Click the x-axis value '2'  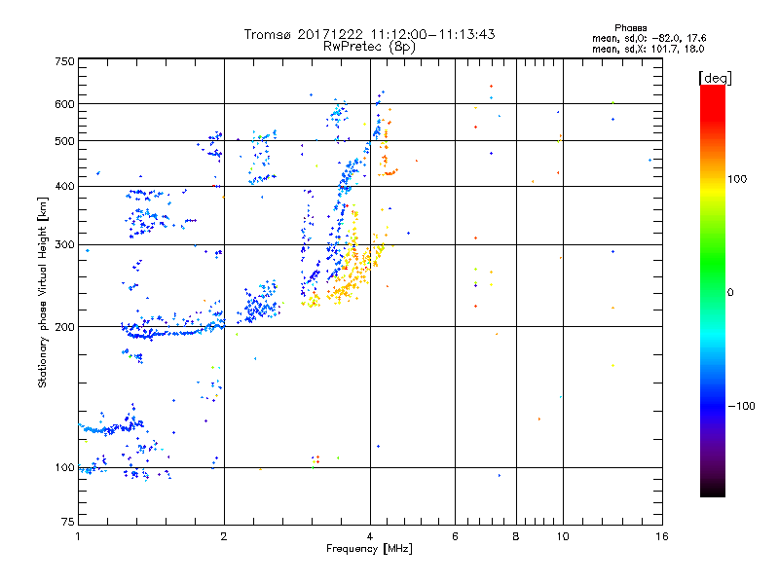coord(224,536)
